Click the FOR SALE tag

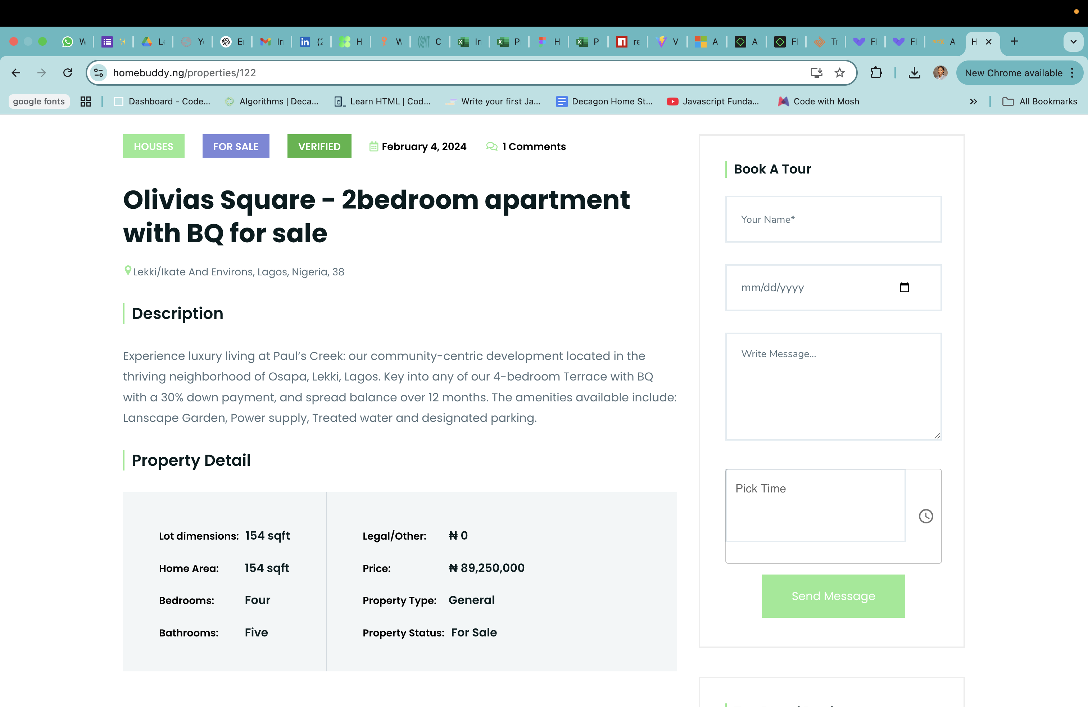tap(235, 147)
